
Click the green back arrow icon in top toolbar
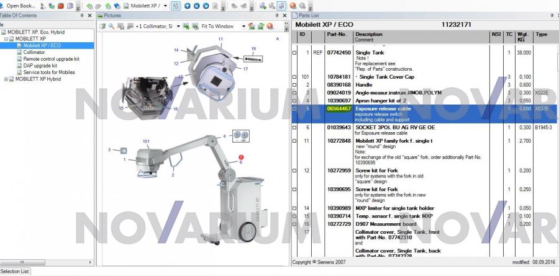point(90,6)
